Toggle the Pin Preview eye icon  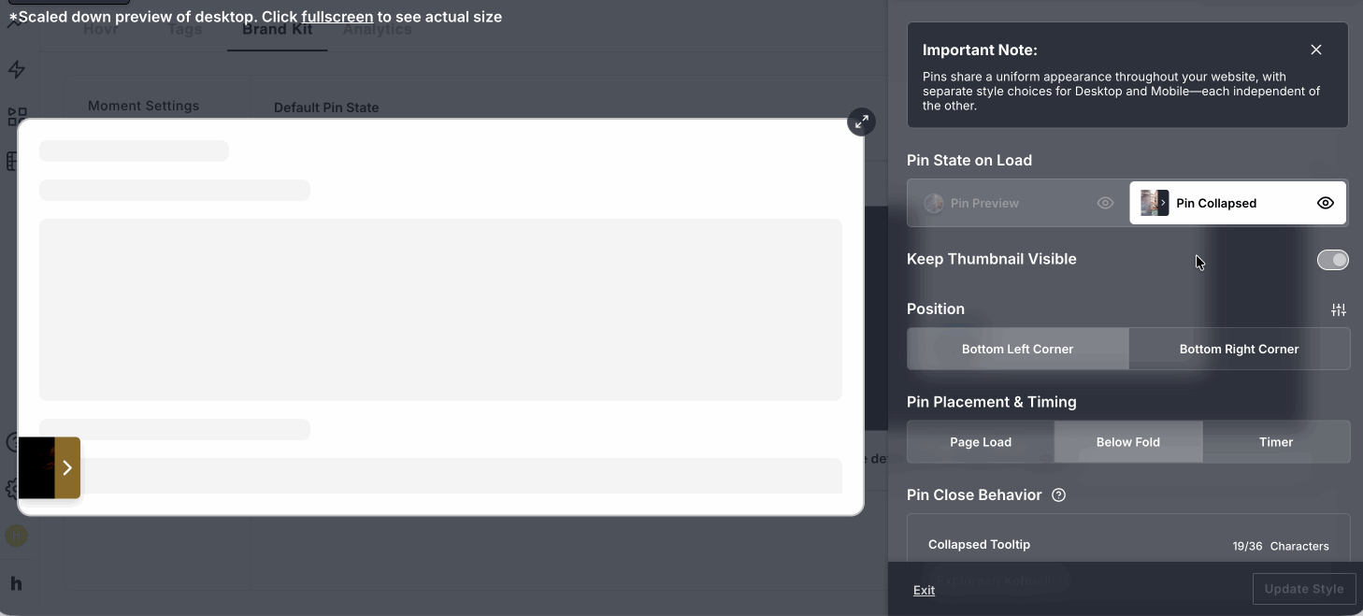(x=1105, y=203)
